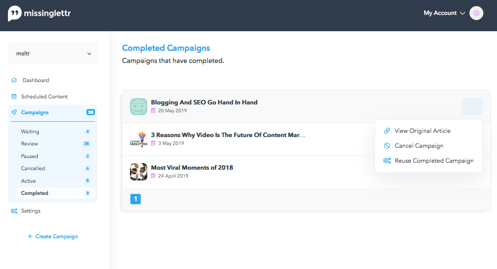
Task: Select the Dashboard home icon
Action: 14,80
